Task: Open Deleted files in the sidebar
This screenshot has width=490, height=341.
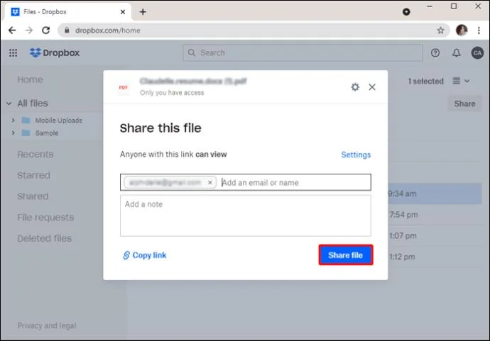Action: 44,238
